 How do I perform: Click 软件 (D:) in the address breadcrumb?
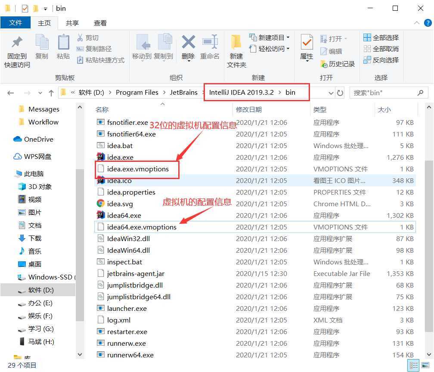[91, 93]
